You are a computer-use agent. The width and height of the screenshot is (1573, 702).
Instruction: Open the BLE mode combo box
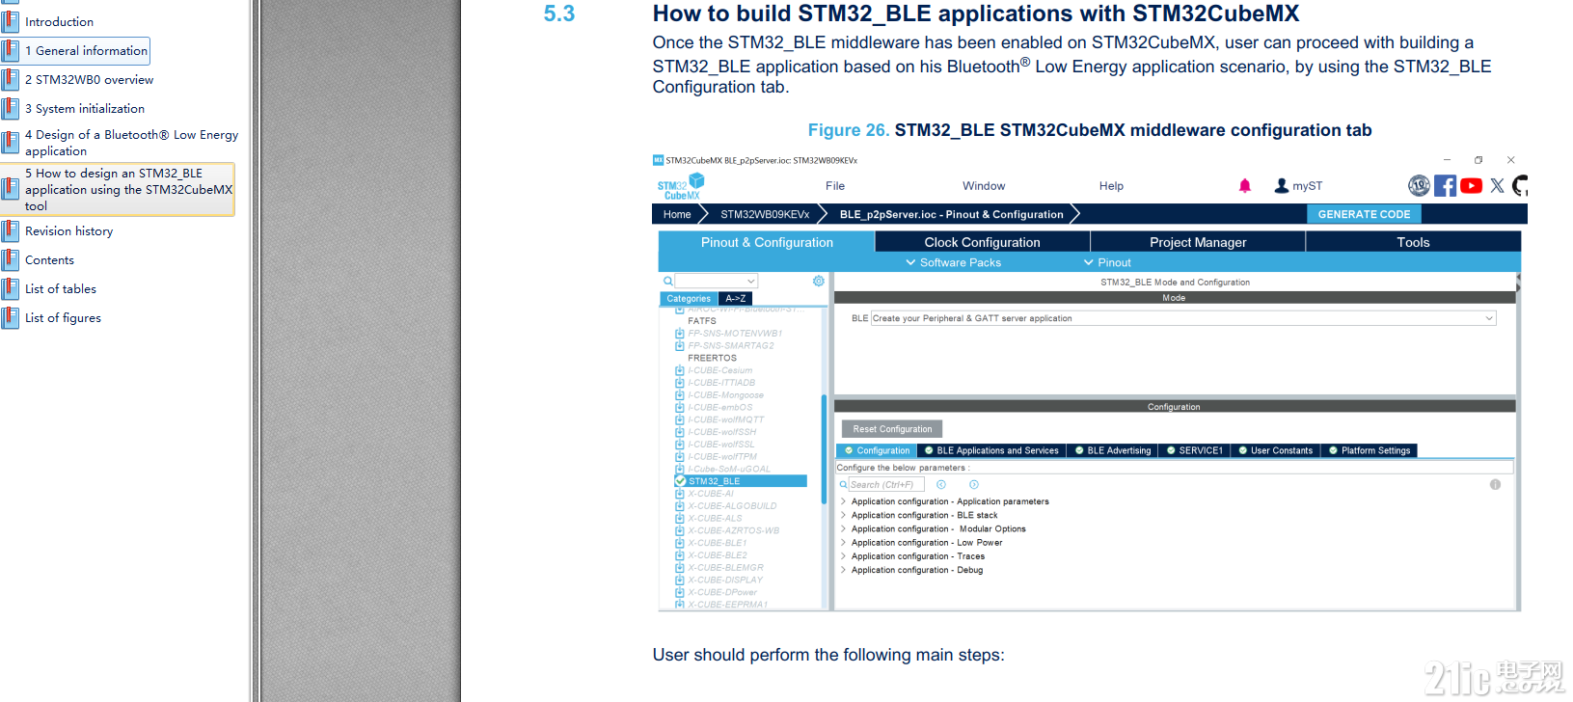point(1183,318)
